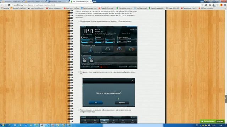The height and width of the screenshot is (127, 227).
Task: Switch to the second browser tab
Action: point(35,1)
